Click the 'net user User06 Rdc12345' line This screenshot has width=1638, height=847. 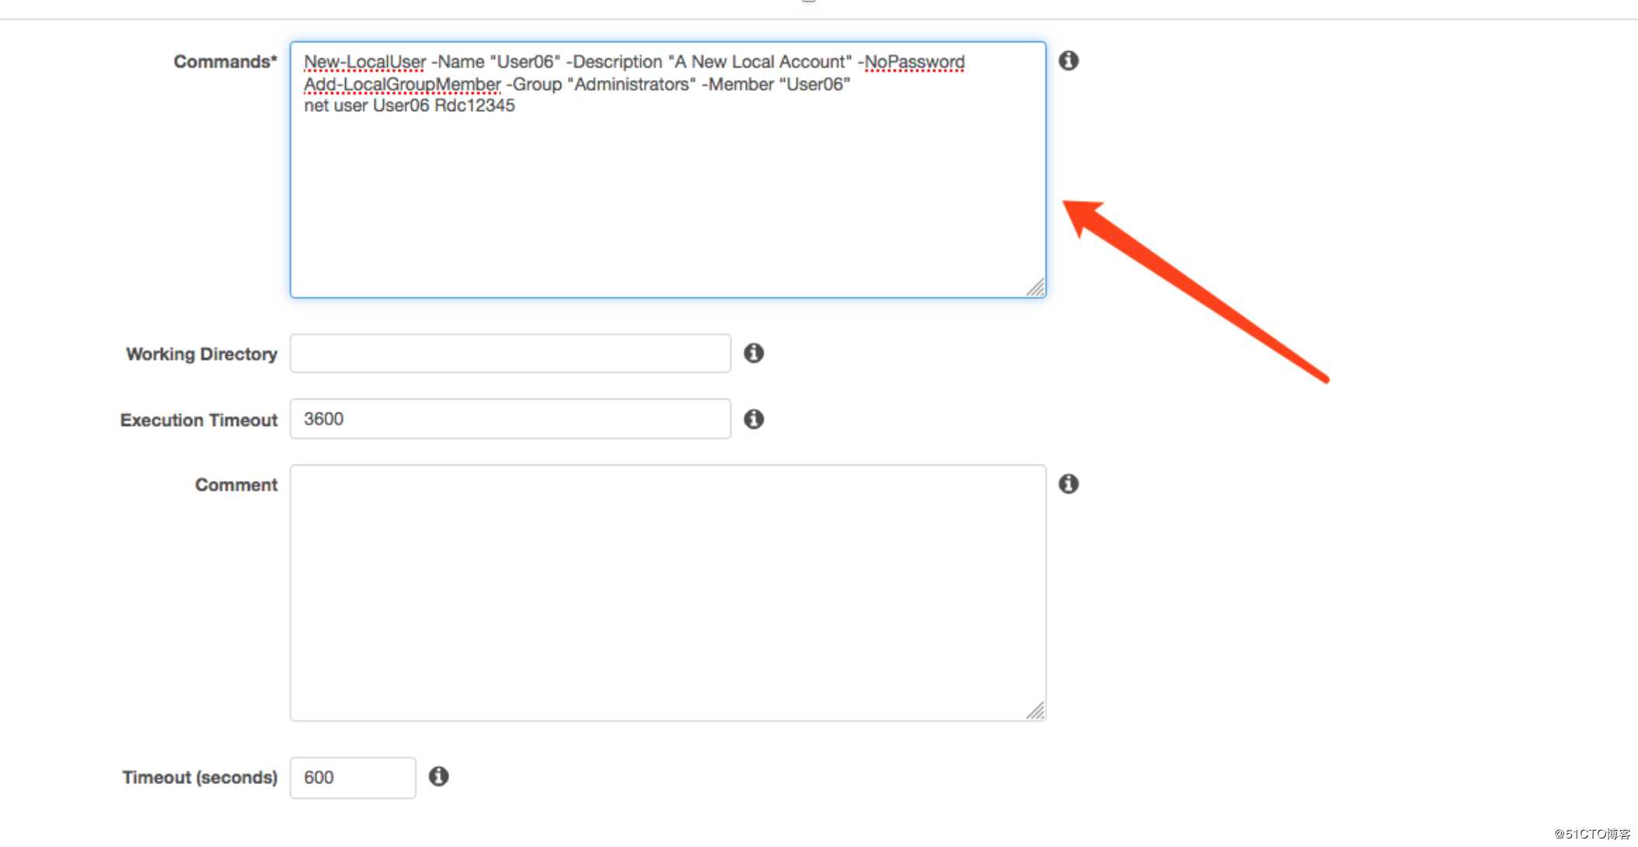pos(410,106)
